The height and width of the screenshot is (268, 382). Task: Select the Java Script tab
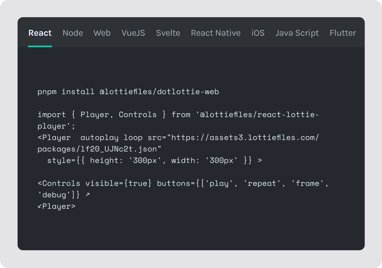click(x=297, y=33)
